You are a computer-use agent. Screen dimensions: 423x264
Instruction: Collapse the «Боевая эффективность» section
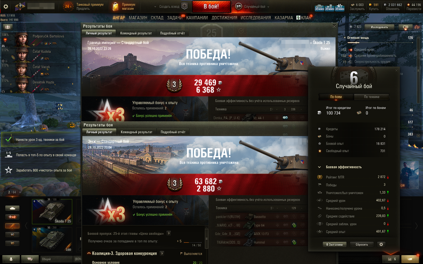[x=319, y=167]
